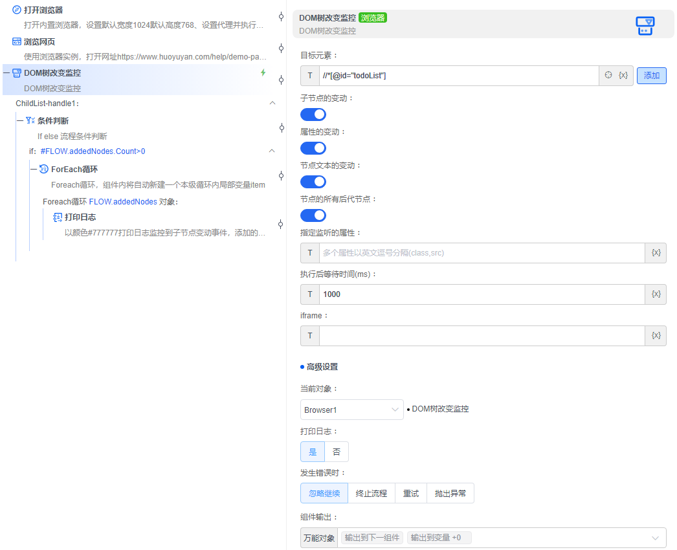Click the lightning bolt on DOM树改变监控 node

(x=262, y=73)
